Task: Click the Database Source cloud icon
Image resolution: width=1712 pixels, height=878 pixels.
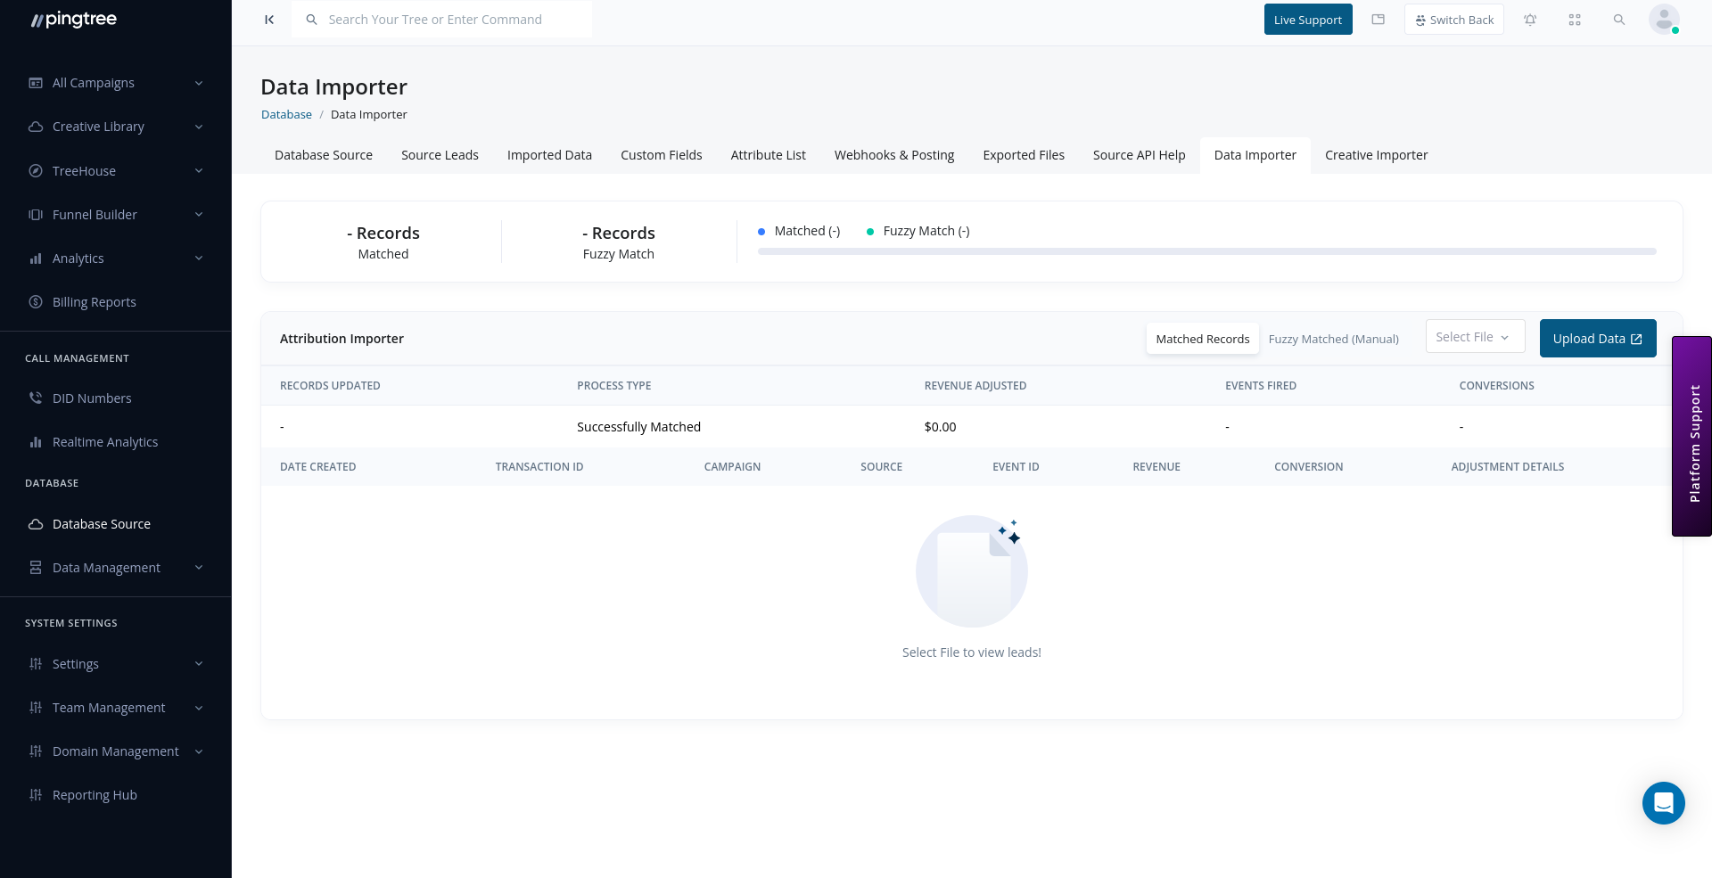Action: (x=36, y=524)
